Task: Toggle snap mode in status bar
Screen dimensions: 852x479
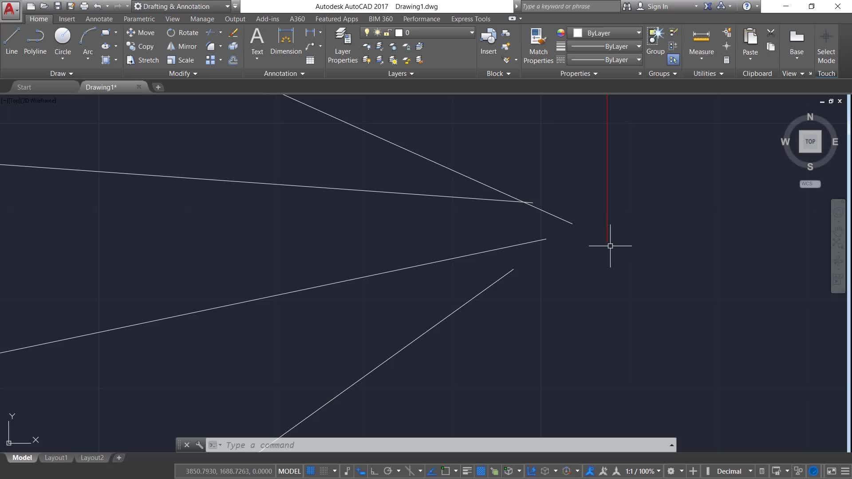Action: (324, 471)
